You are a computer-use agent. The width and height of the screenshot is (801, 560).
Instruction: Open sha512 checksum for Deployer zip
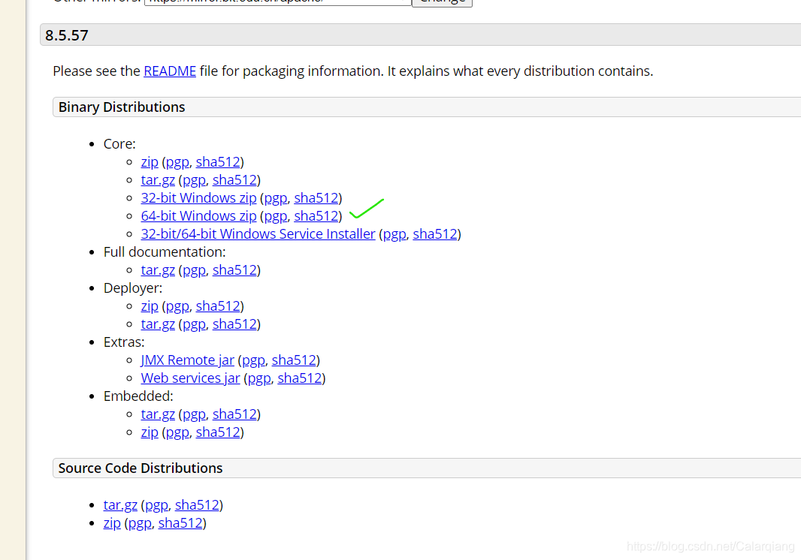coord(218,306)
